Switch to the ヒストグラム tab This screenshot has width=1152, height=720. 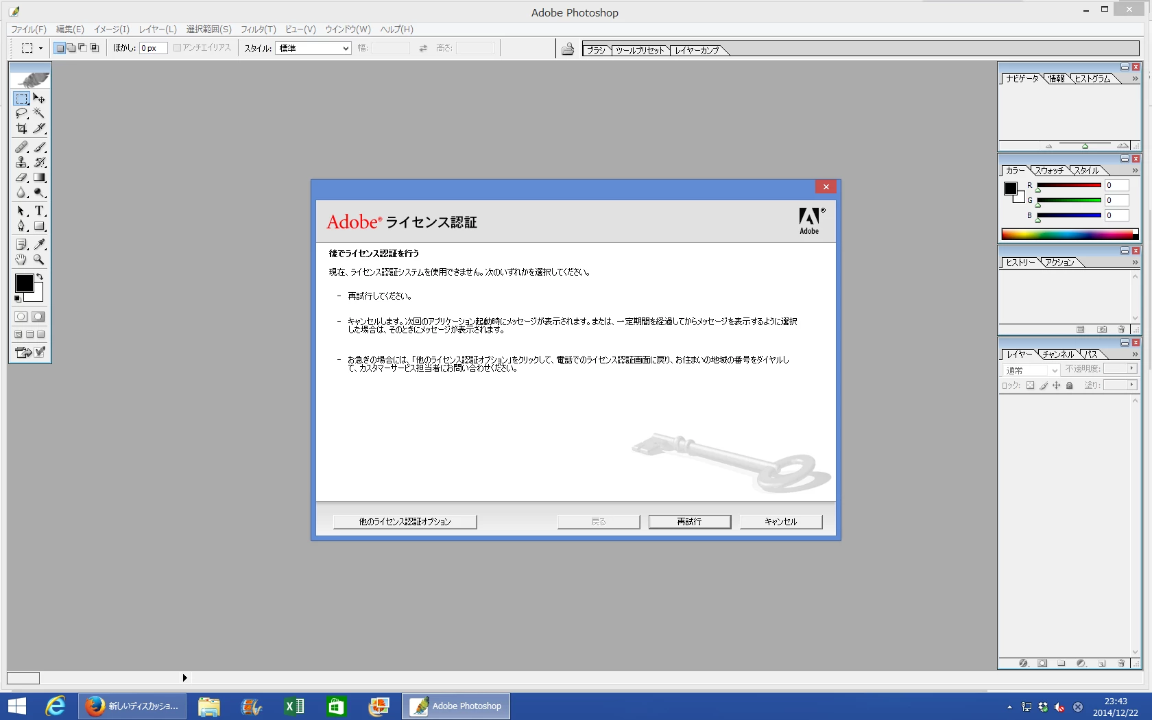pyautogui.click(x=1092, y=79)
